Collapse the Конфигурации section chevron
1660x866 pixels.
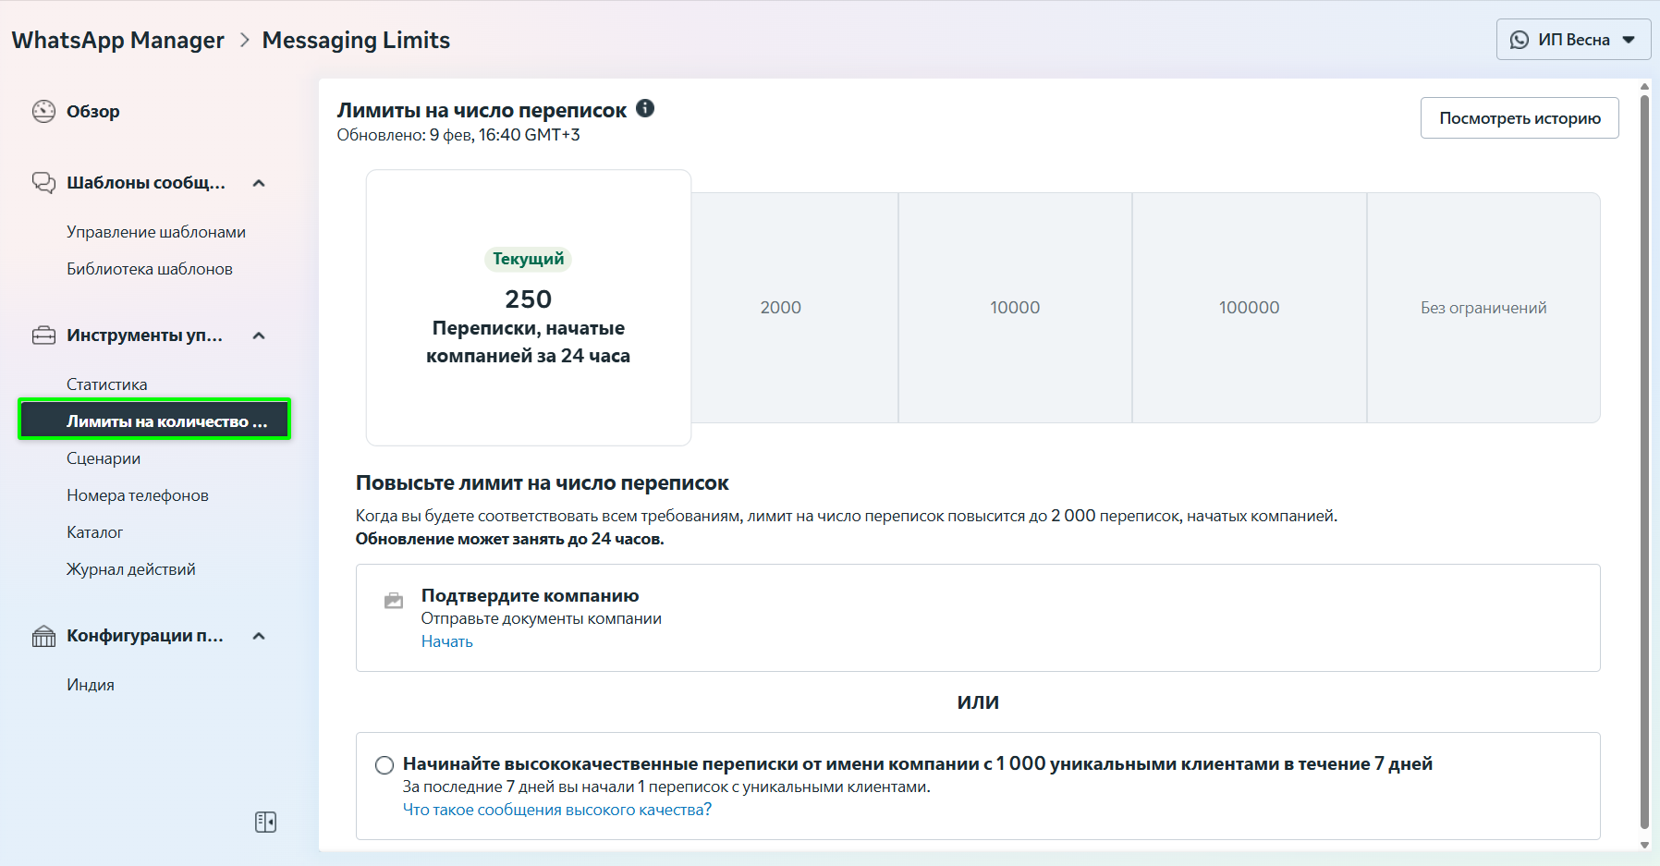pos(259,636)
